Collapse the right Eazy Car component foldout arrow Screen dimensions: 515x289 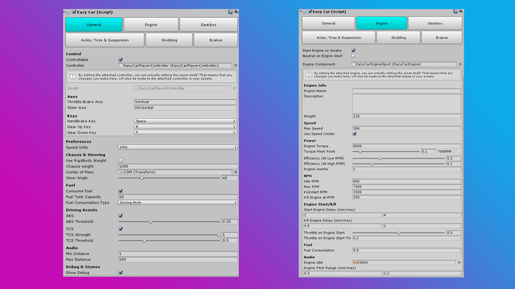pos(301,12)
